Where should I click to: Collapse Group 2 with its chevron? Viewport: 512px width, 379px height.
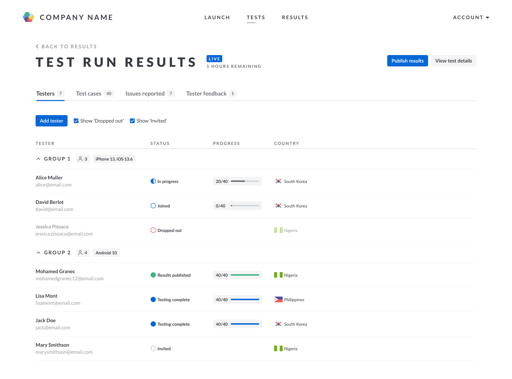[x=38, y=253]
